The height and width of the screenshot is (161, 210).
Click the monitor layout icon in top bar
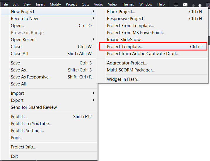[x=176, y=5]
